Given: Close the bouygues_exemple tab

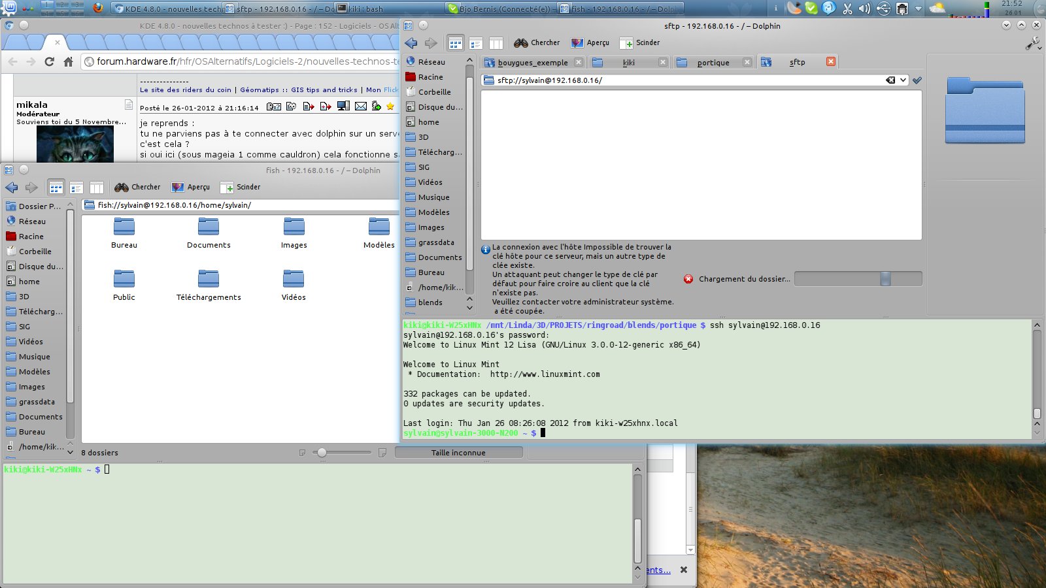Looking at the screenshot, I should 578,62.
